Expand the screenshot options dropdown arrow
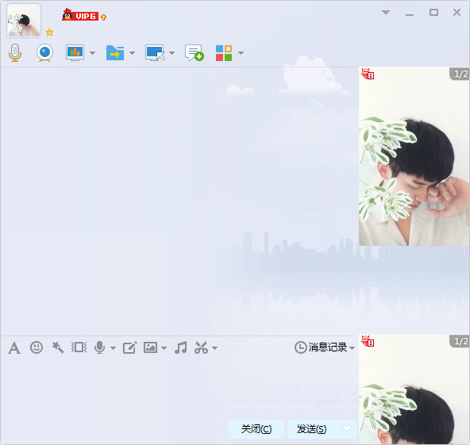 pos(214,348)
